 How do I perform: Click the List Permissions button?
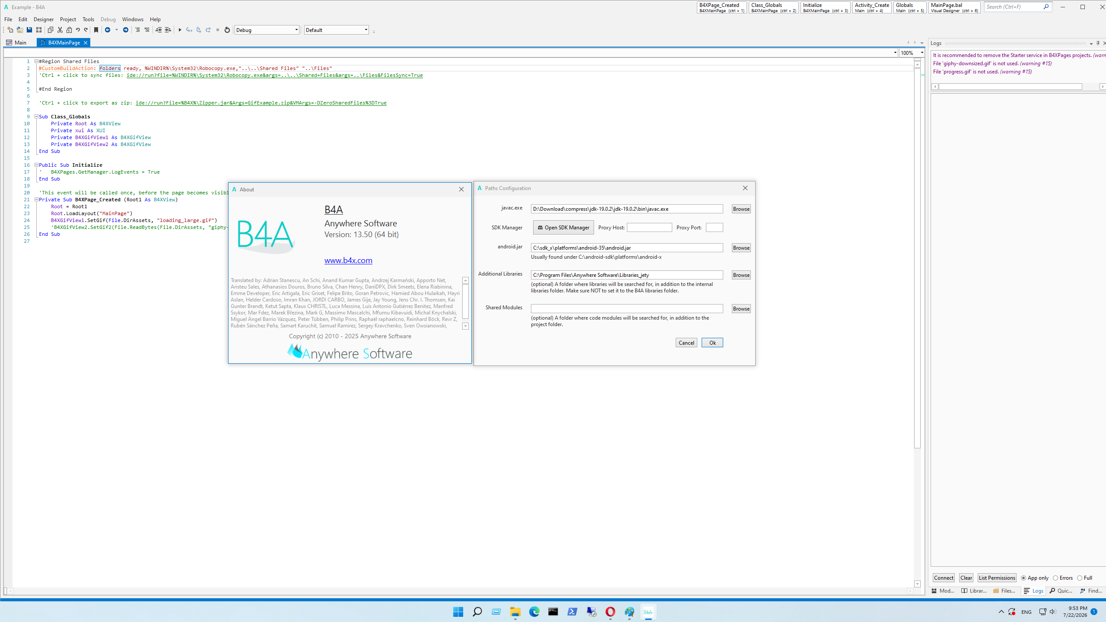tap(997, 578)
